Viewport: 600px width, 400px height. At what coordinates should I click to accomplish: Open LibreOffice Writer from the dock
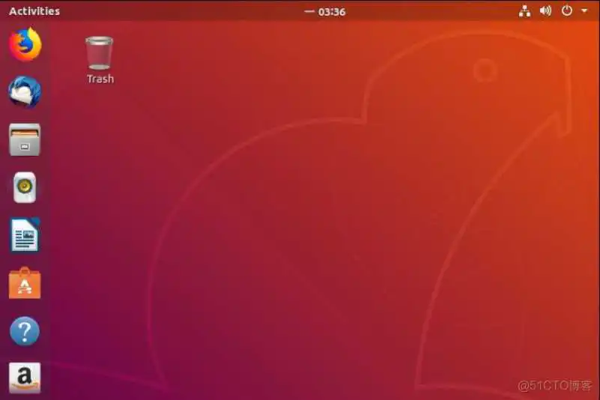25,235
